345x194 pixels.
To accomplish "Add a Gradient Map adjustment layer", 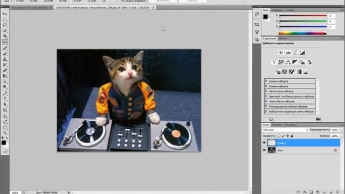I will pos(299,72).
